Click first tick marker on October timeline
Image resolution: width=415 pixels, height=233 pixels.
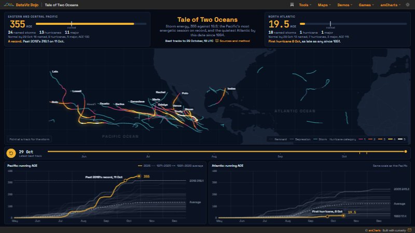(x=359, y=152)
